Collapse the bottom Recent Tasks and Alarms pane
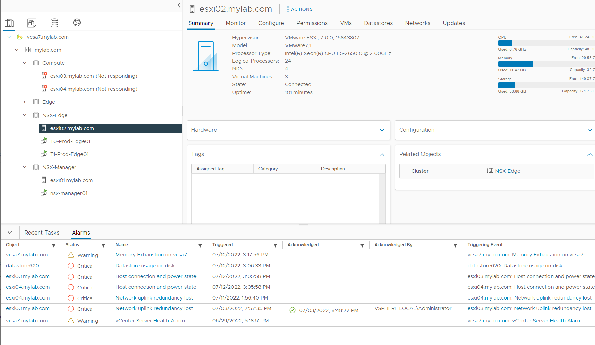This screenshot has height=345, width=595. (x=10, y=233)
